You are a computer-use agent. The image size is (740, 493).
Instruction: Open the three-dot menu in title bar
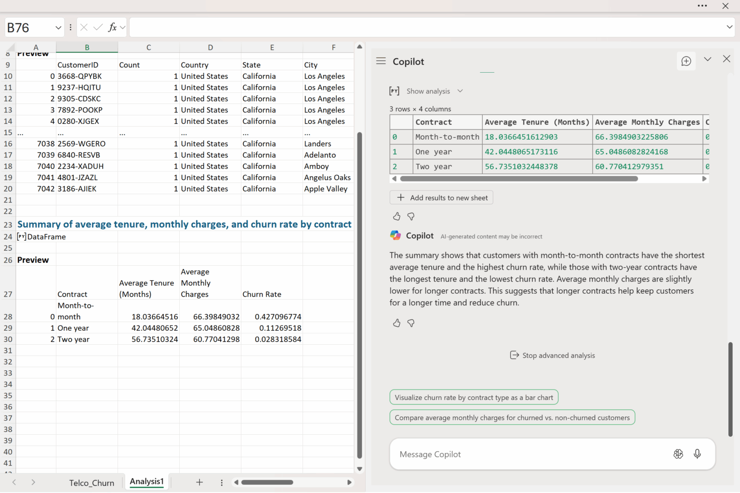point(702,6)
